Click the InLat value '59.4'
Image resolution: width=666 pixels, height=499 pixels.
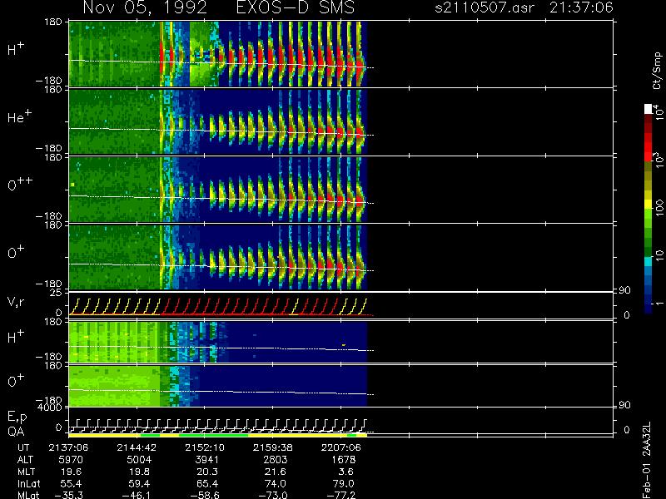139,483
